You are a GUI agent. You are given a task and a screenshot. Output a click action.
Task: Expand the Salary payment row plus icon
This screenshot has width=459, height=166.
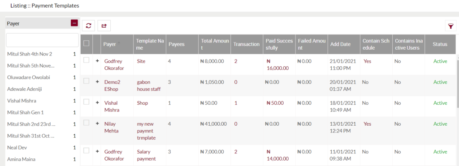pos(97,151)
